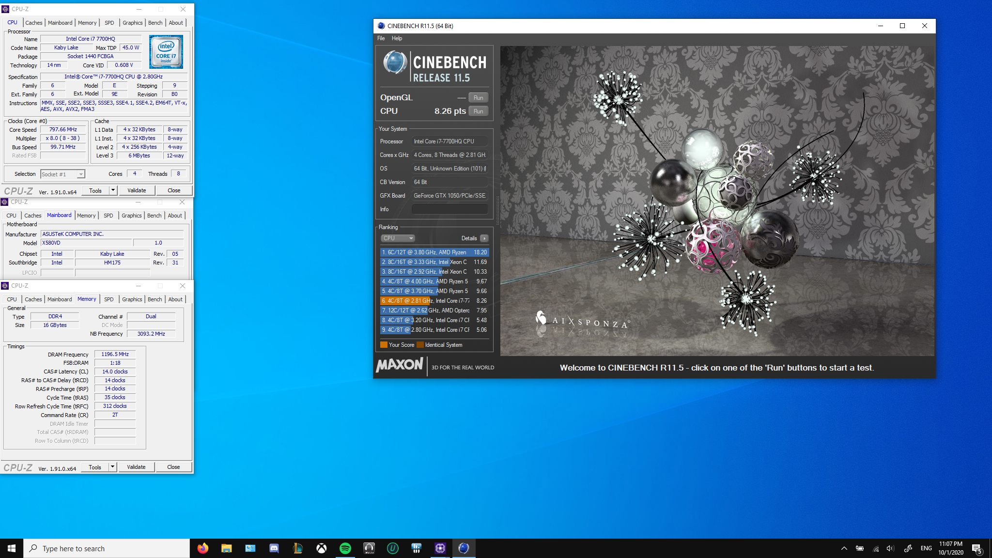Switch to Caches tab in top CPU-Z window

coord(34,23)
